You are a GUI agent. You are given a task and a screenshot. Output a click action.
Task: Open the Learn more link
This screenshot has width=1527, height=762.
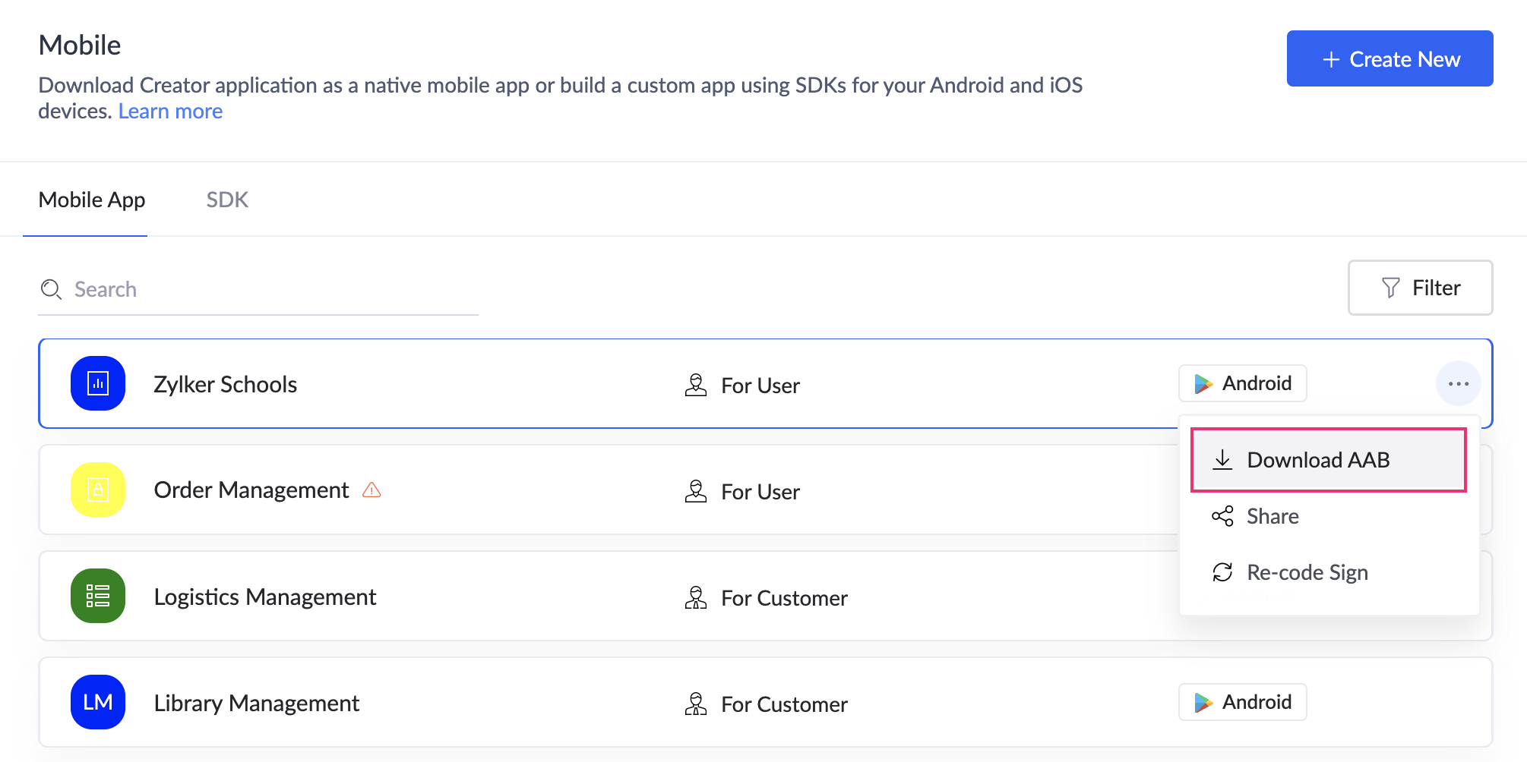tap(170, 112)
